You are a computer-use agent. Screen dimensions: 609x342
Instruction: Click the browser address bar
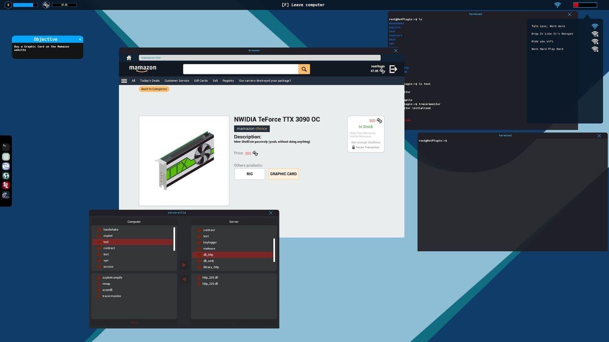coord(260,58)
